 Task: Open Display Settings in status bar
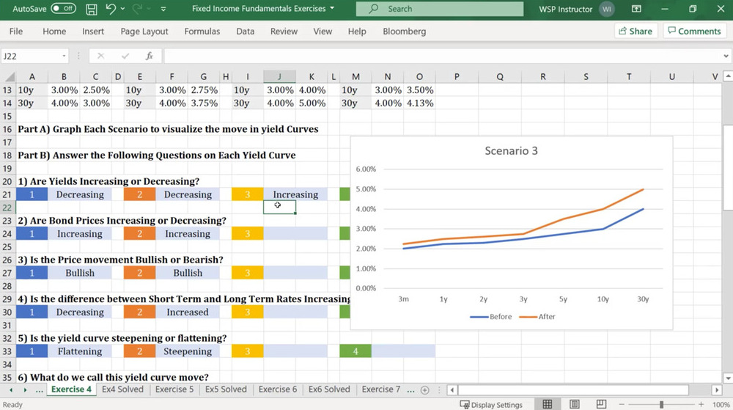(x=491, y=405)
